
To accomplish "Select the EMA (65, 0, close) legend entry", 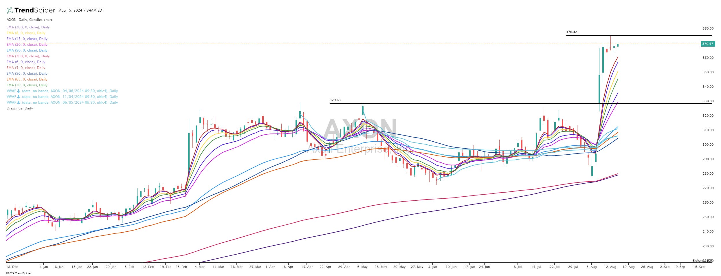I will [x=27, y=79].
